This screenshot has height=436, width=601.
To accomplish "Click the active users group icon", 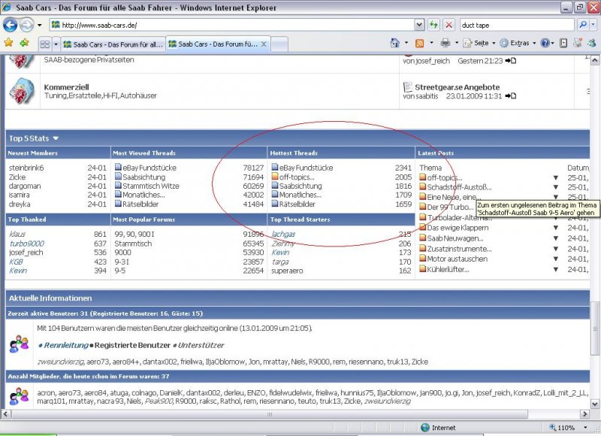I will tap(20, 344).
